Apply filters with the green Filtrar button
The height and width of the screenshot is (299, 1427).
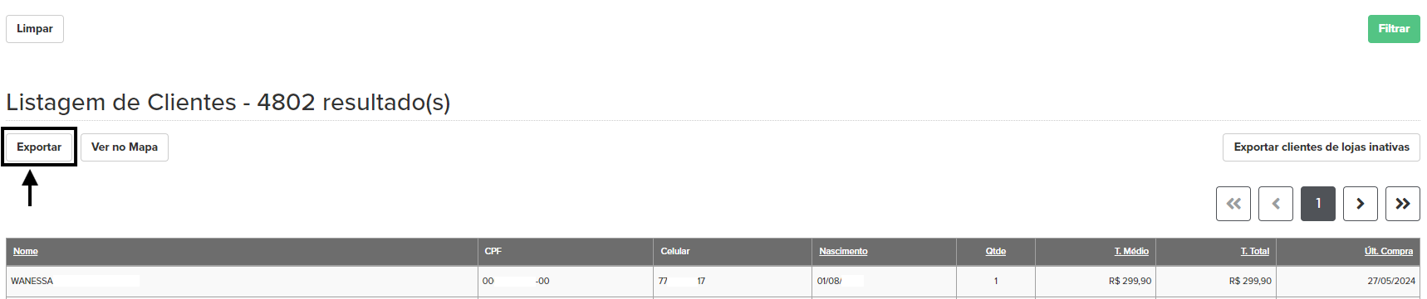coord(1394,28)
